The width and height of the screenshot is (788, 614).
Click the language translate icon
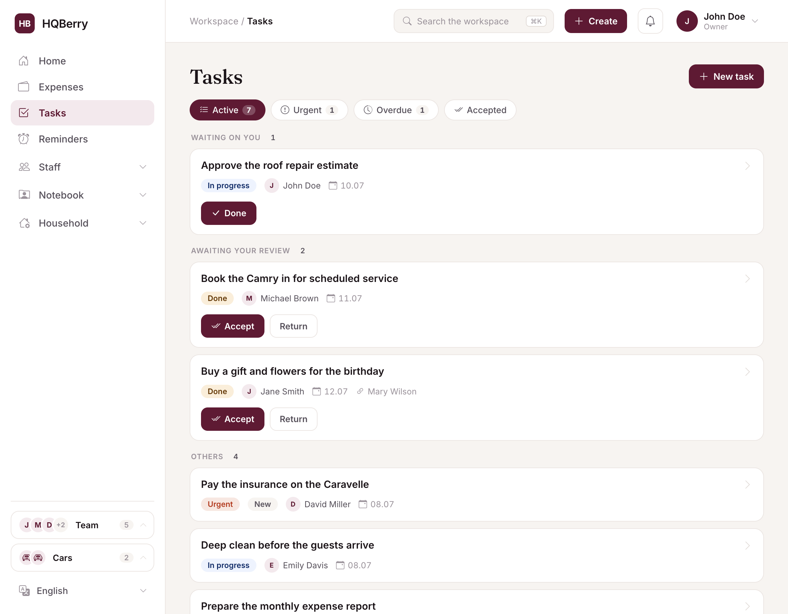(24, 591)
